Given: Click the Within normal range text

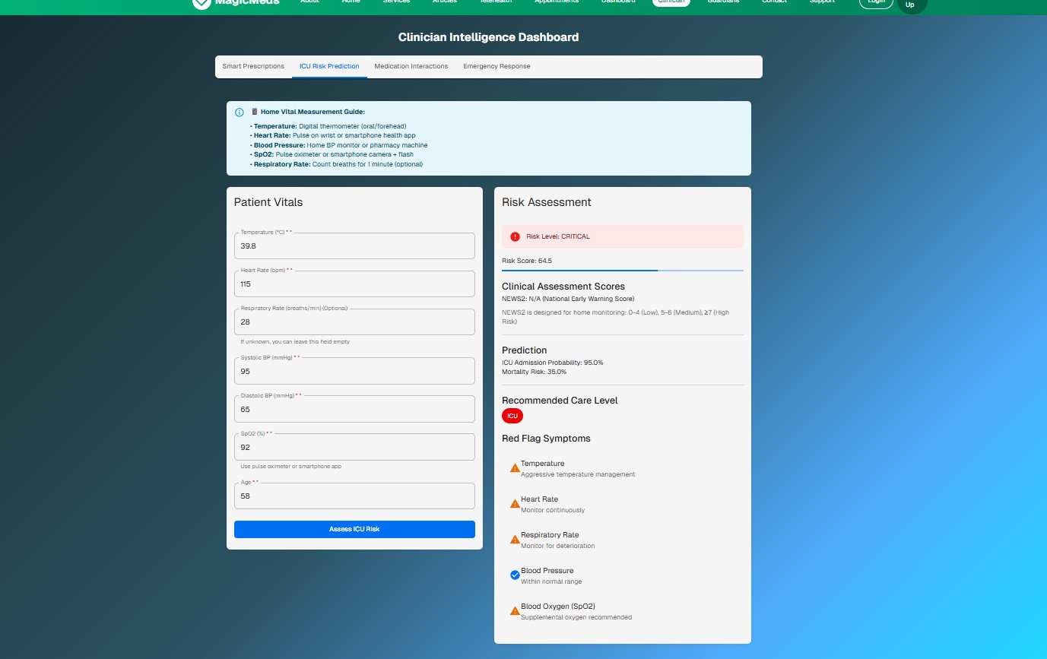Looking at the screenshot, I should [551, 581].
